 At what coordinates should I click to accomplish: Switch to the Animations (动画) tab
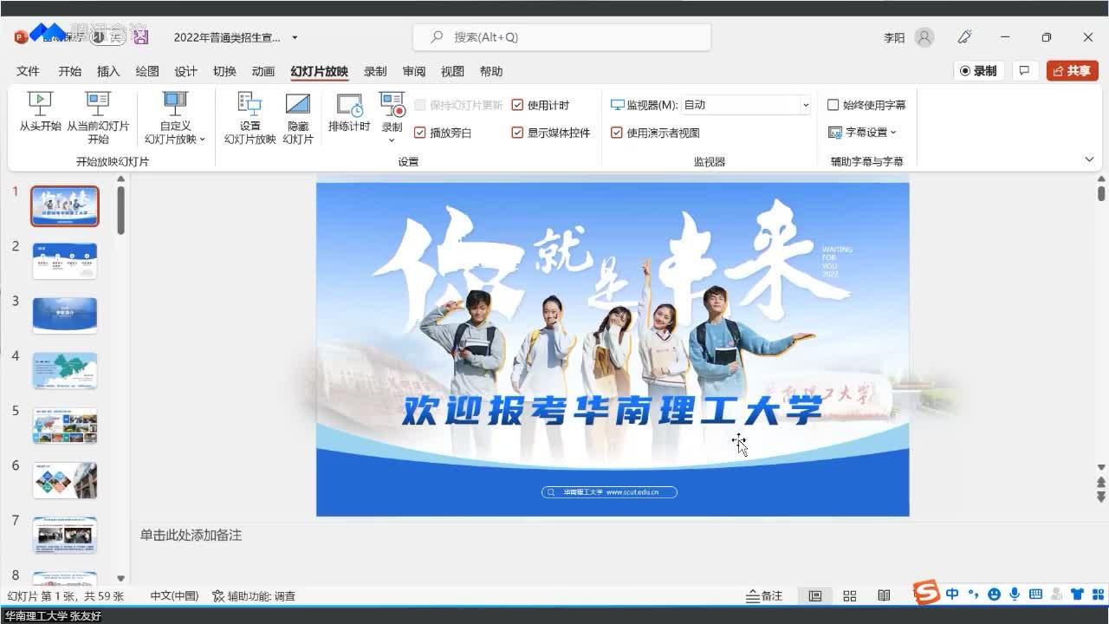[263, 71]
